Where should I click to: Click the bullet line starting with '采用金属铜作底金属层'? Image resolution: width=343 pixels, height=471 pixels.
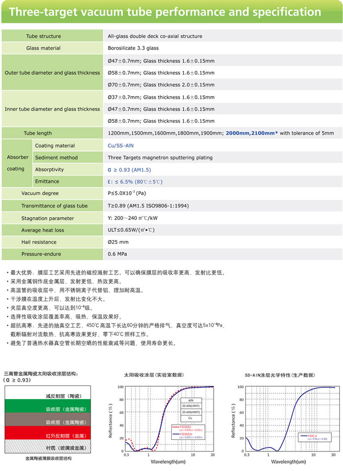[65, 282]
